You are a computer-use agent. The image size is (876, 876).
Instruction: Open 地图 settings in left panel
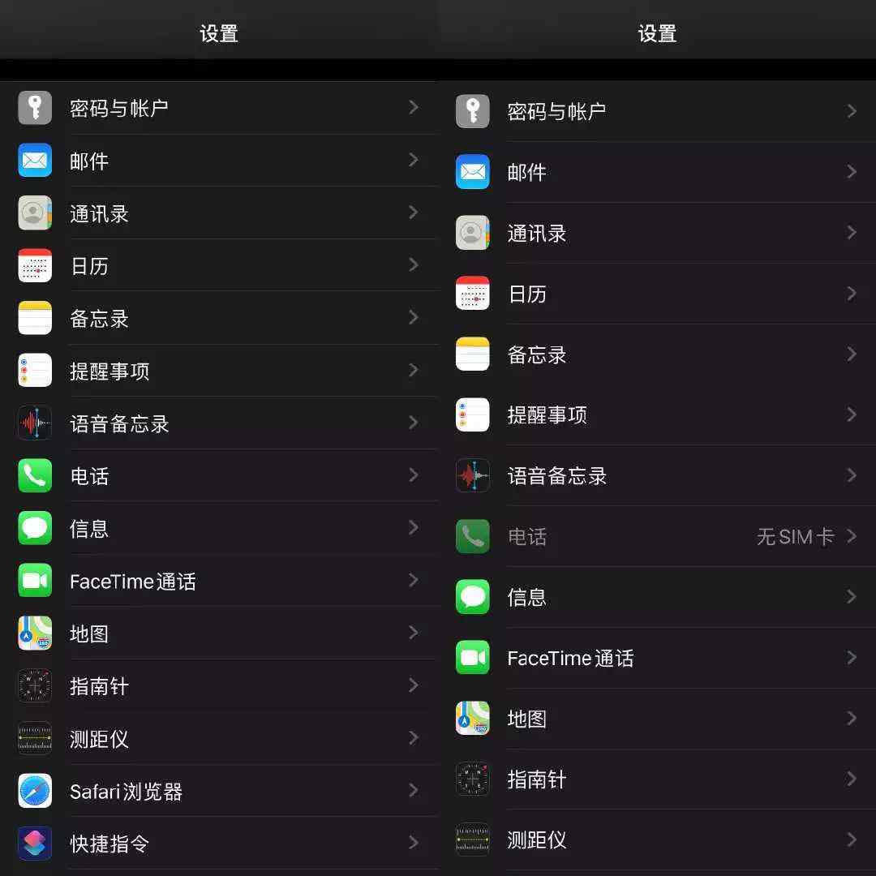click(219, 633)
